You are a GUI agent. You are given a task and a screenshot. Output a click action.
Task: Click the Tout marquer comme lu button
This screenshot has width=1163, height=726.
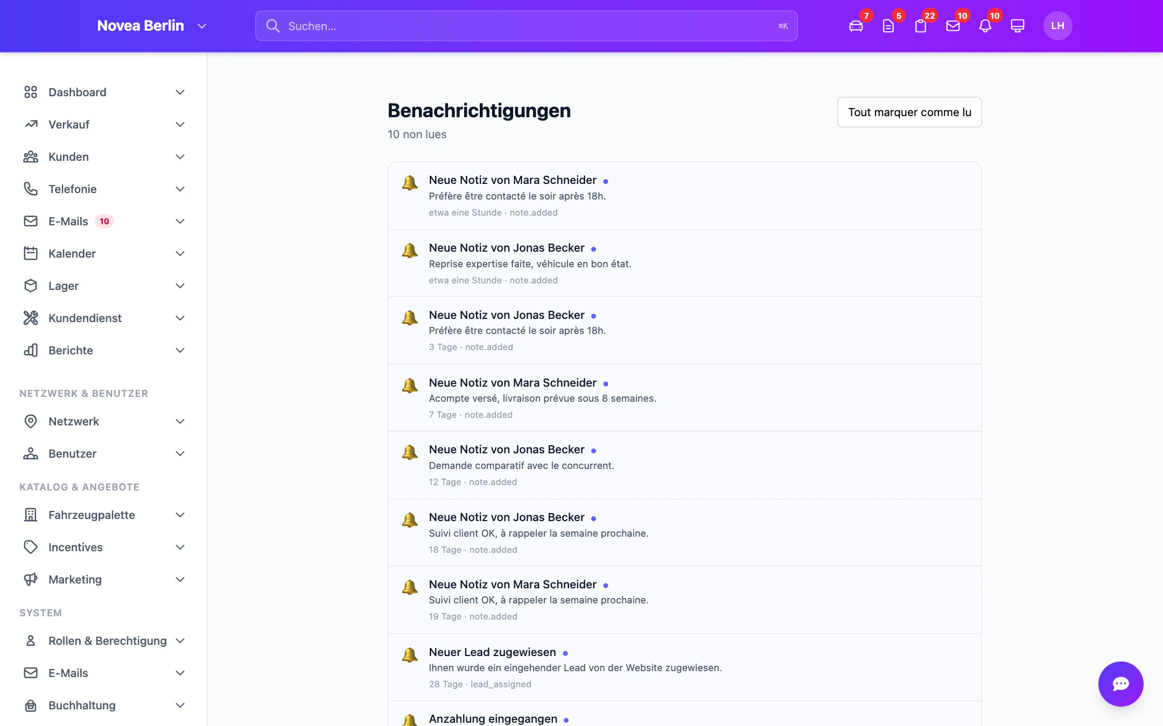tap(909, 112)
